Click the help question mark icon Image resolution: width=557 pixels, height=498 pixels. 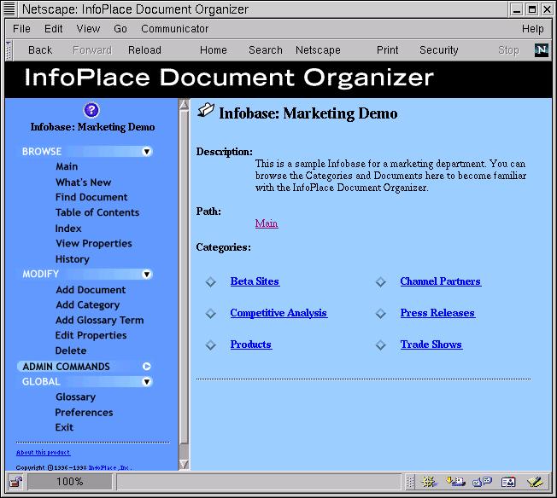pyautogui.click(x=91, y=110)
